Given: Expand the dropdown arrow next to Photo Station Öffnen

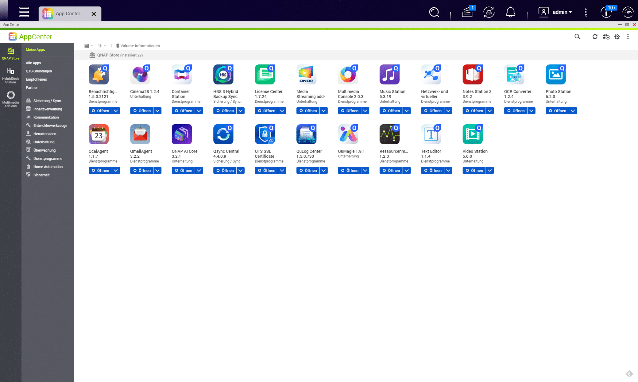Looking at the screenshot, I should tap(573, 111).
